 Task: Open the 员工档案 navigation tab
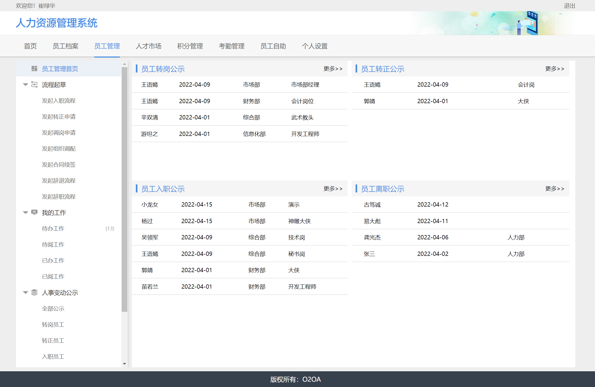[x=65, y=46]
